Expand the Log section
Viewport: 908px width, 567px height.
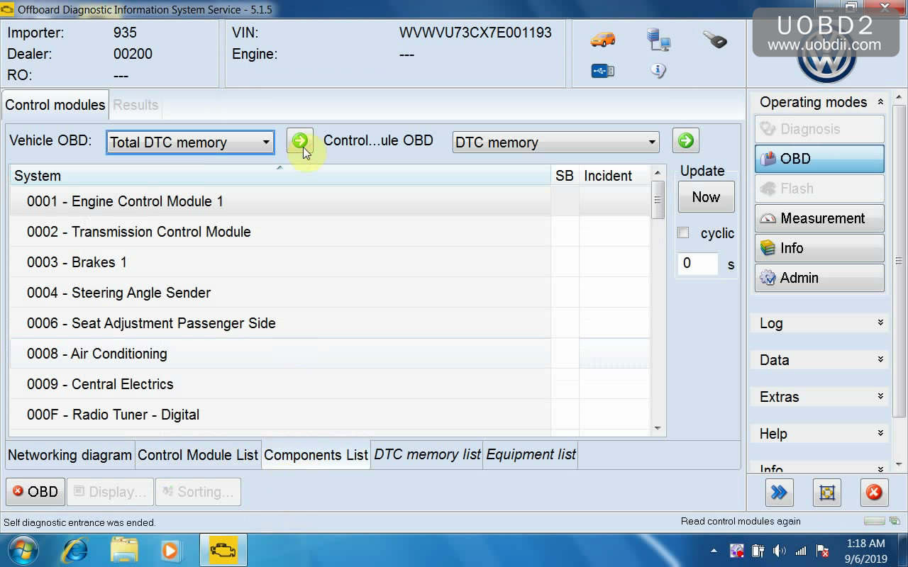pyautogui.click(x=819, y=323)
